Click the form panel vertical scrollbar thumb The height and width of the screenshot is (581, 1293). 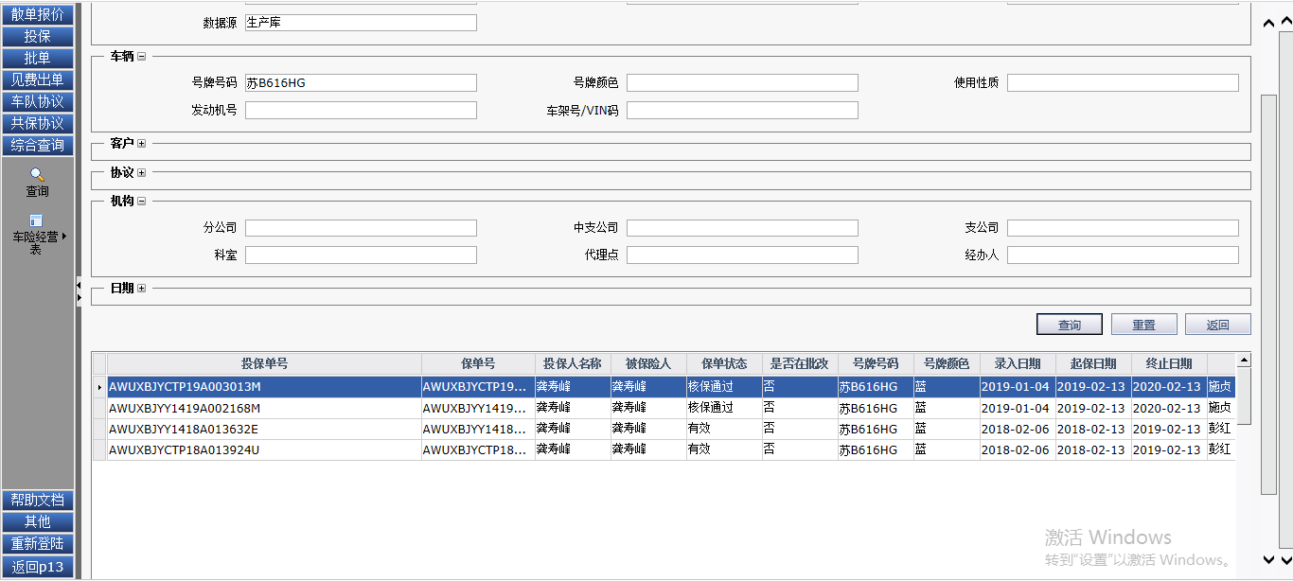click(1270, 293)
